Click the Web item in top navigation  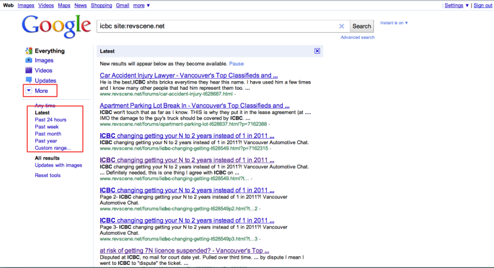pyautogui.click(x=8, y=6)
